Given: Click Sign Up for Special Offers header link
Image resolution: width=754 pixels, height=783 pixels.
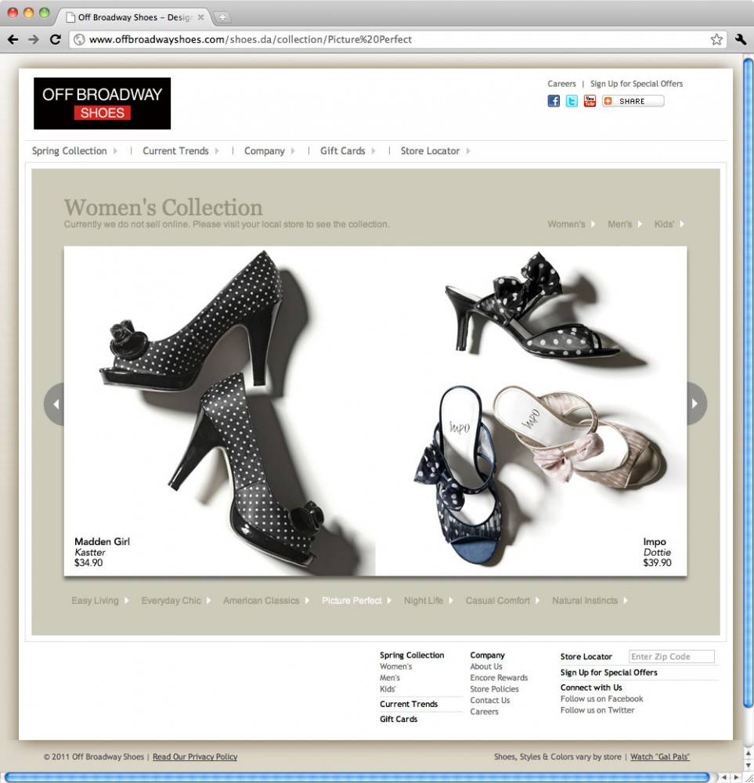Looking at the screenshot, I should pos(637,84).
